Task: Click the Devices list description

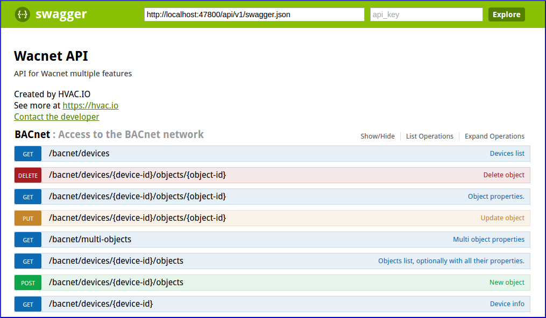Action: click(x=507, y=153)
